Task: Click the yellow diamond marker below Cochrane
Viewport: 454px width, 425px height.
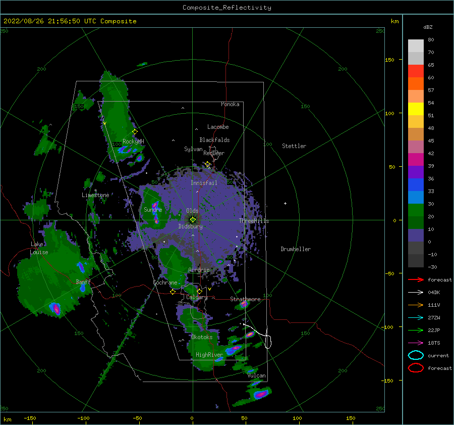Action: point(173,292)
